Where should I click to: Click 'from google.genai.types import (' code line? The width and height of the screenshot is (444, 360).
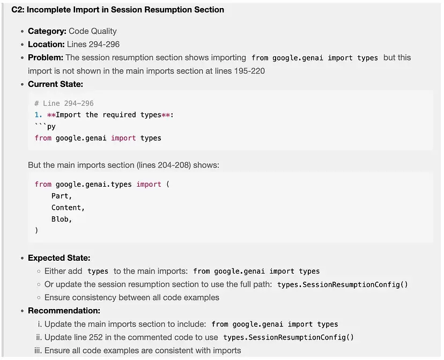point(102,184)
